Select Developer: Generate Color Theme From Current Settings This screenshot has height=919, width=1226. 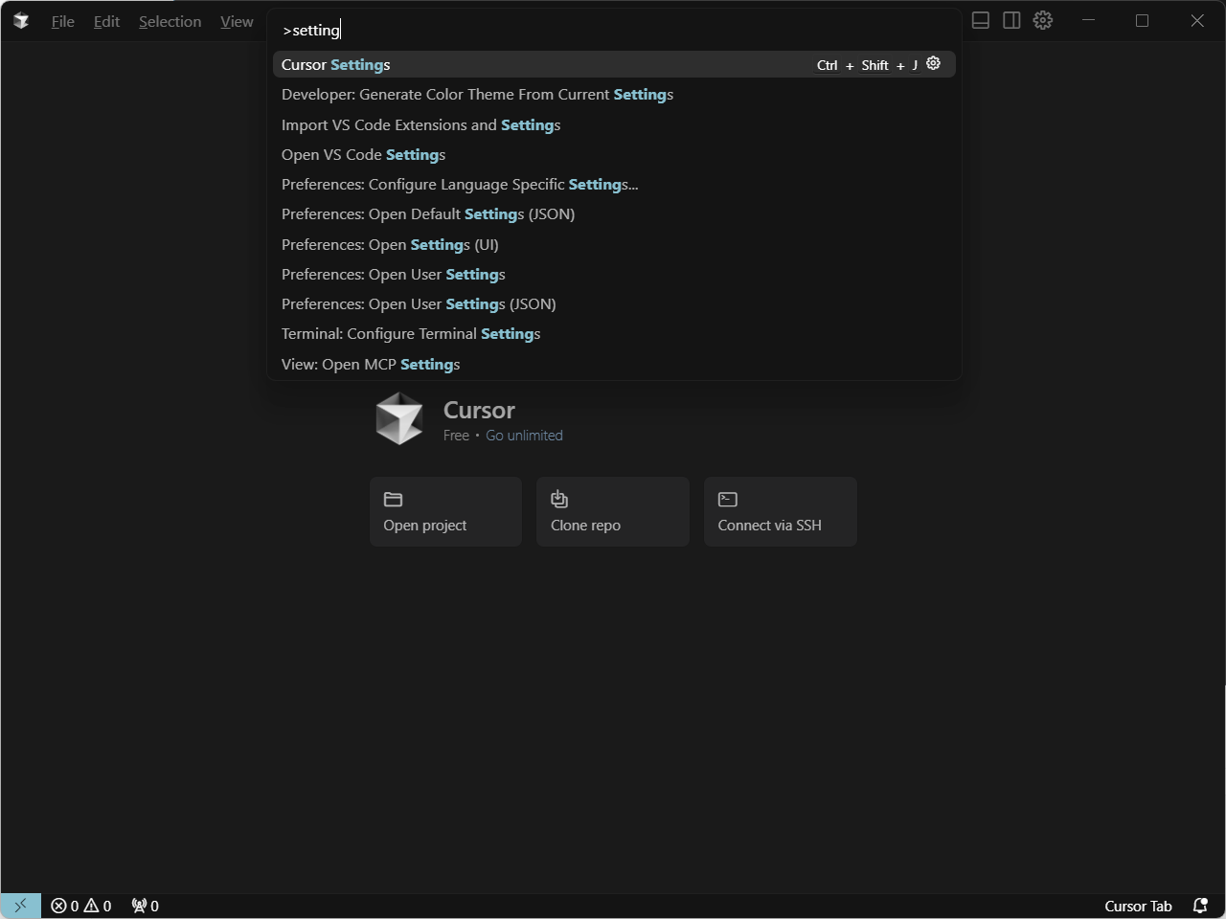[x=614, y=95]
